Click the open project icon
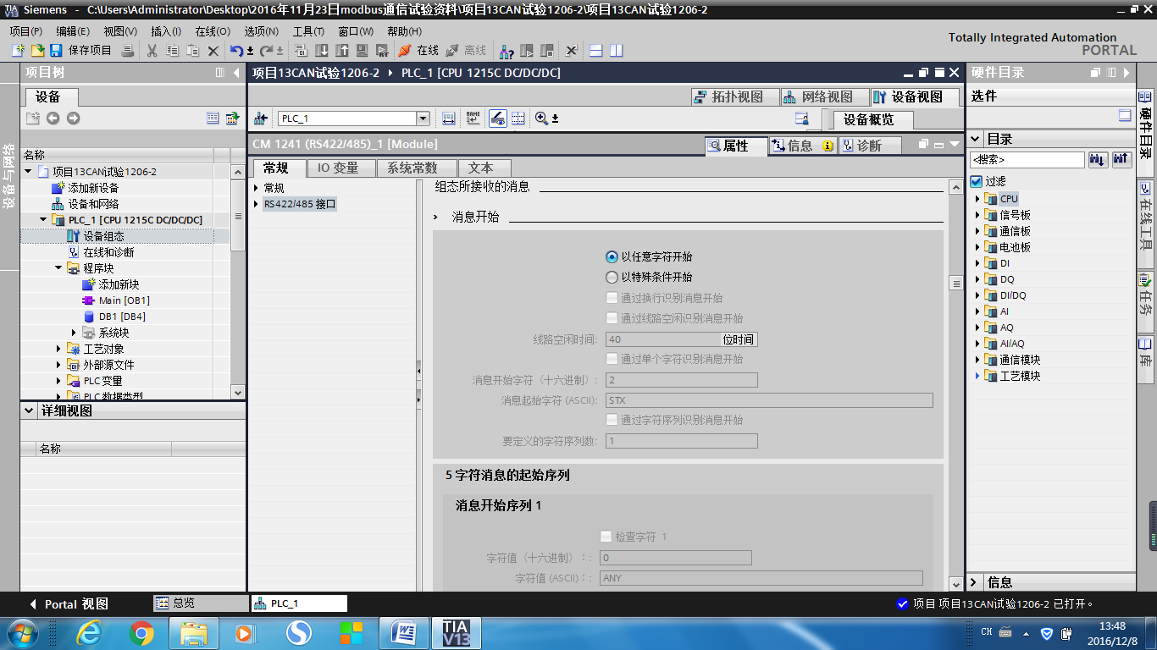This screenshot has width=1157, height=650. click(x=37, y=51)
